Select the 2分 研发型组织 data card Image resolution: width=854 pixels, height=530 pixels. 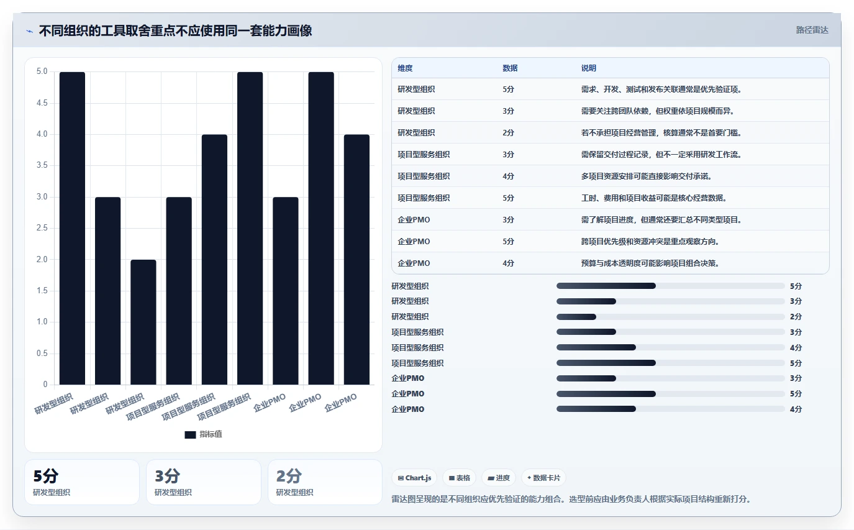coord(325,482)
